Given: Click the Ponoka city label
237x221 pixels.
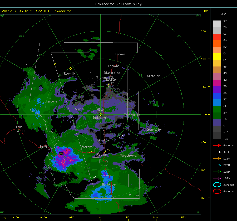Looking at the screenshot, I should click(120, 54).
